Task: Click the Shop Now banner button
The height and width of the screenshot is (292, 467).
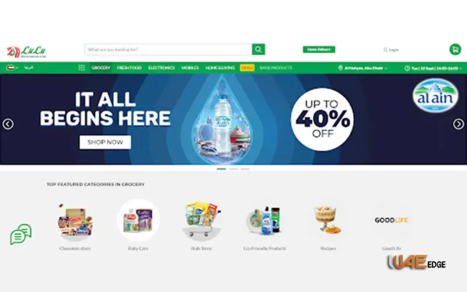Action: pos(105,142)
